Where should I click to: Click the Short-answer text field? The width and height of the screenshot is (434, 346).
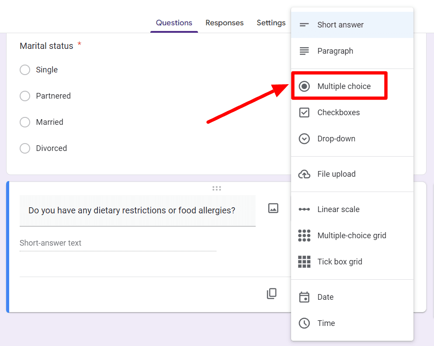click(x=118, y=243)
